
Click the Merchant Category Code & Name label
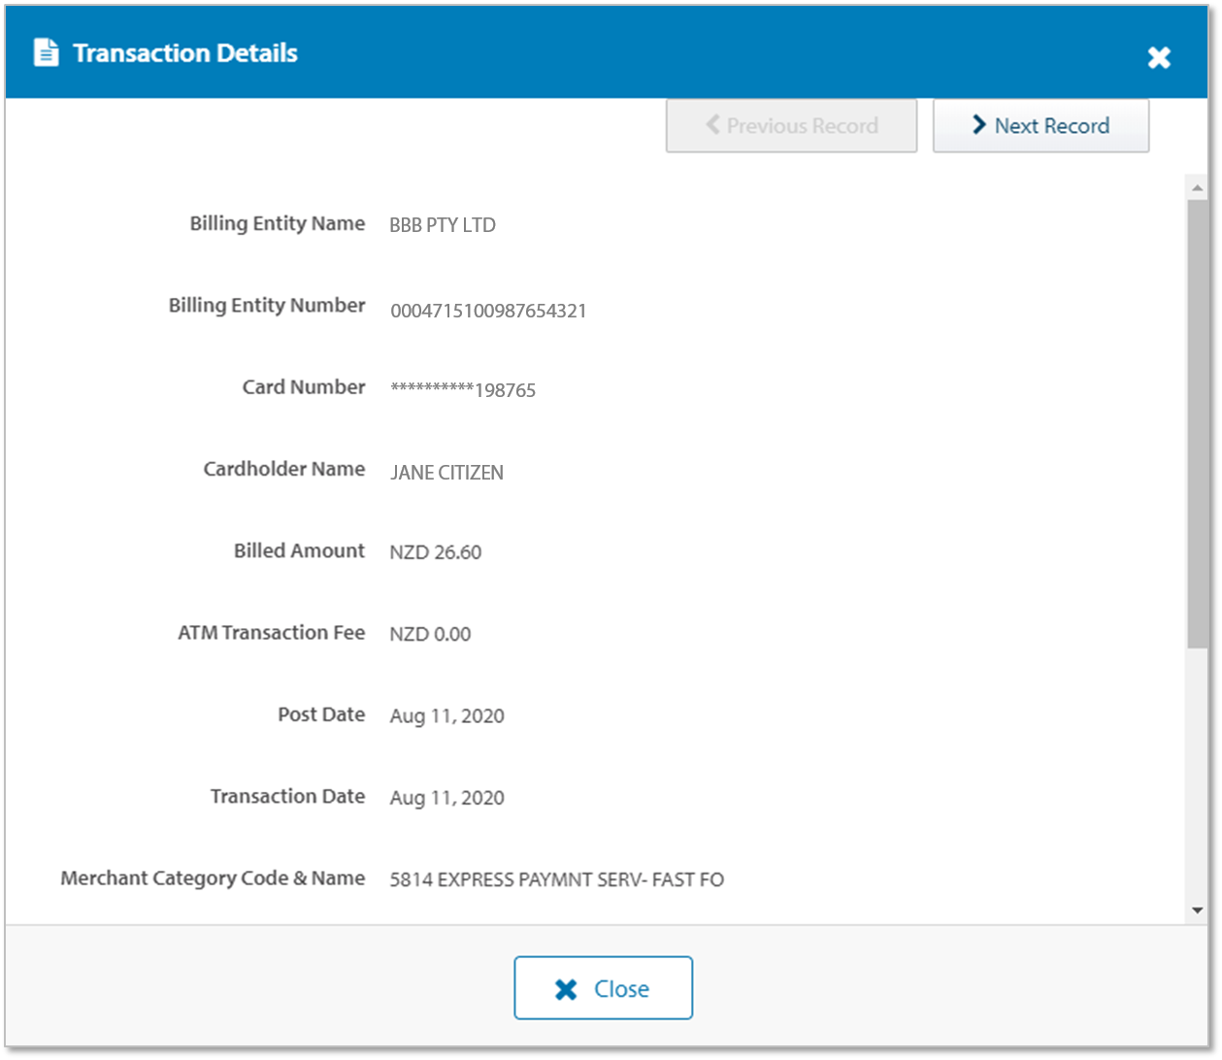[213, 878]
